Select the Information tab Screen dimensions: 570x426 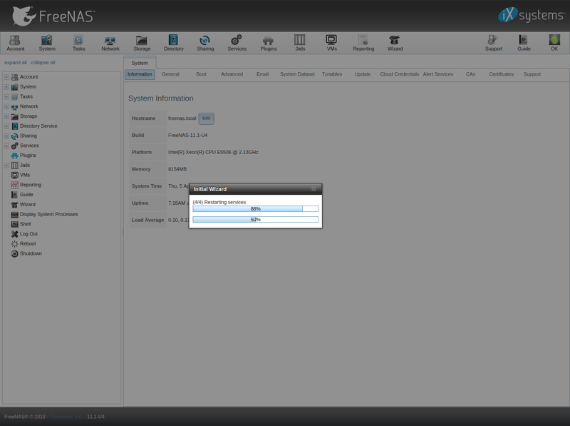140,74
